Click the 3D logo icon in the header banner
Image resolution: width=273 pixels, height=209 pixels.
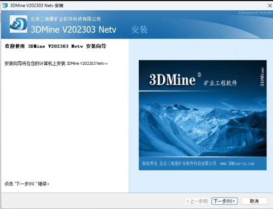coord(19,24)
